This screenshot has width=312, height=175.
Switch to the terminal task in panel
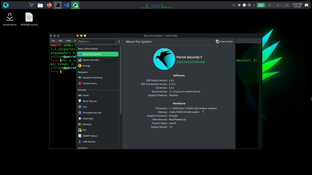click(x=58, y=5)
